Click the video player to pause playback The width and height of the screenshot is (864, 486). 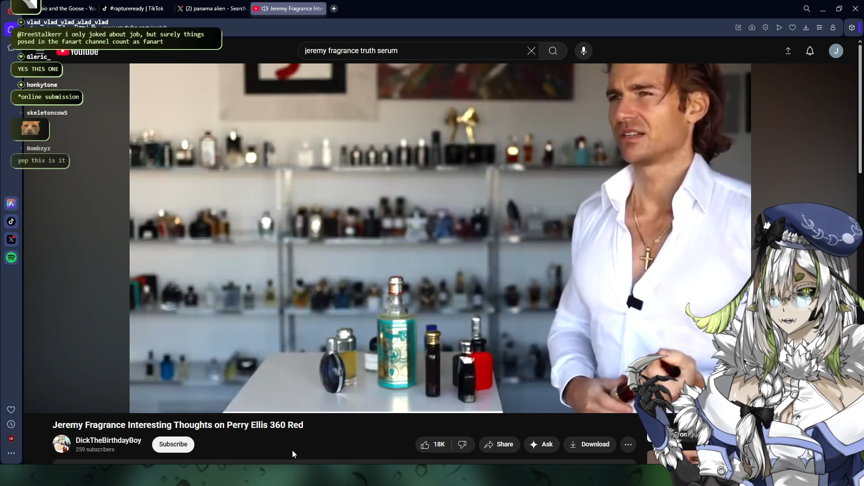coord(440,238)
